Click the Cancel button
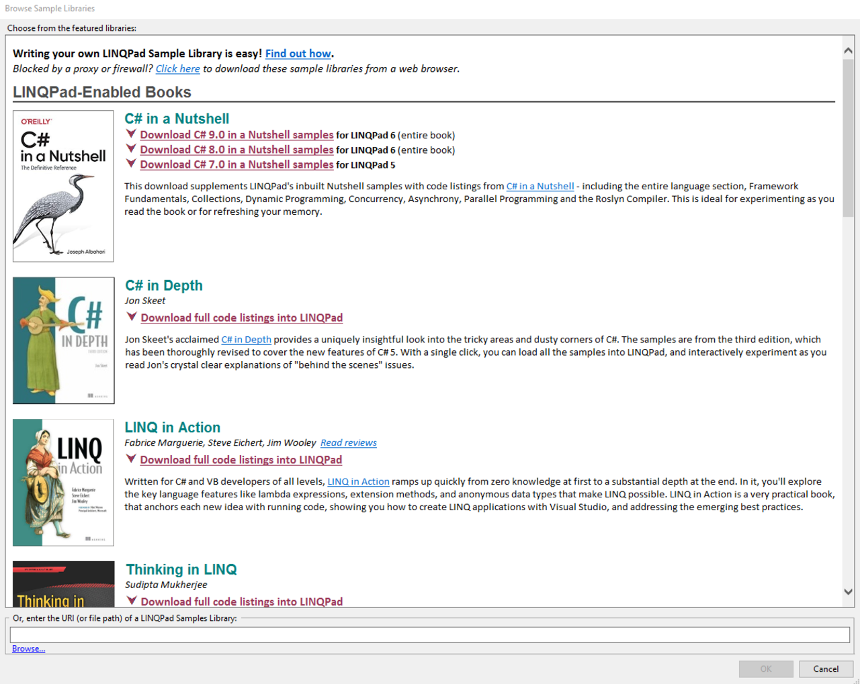Viewport: 860px width, 684px height. pos(826,669)
